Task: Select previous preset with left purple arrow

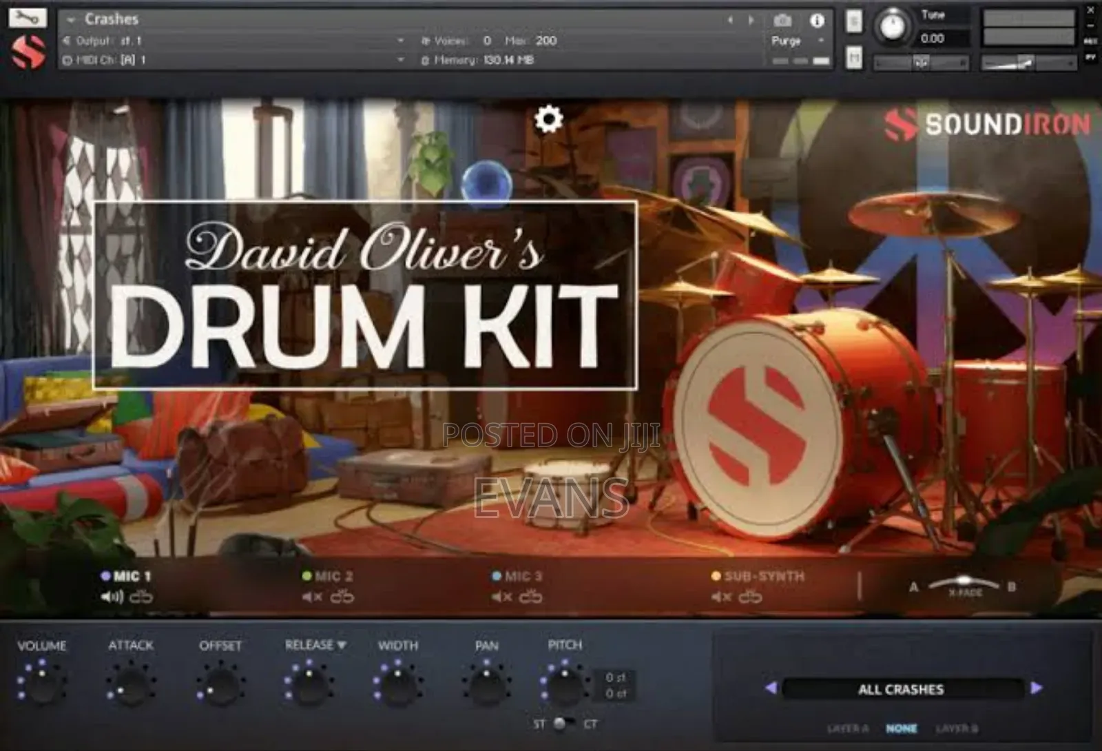Action: [771, 688]
